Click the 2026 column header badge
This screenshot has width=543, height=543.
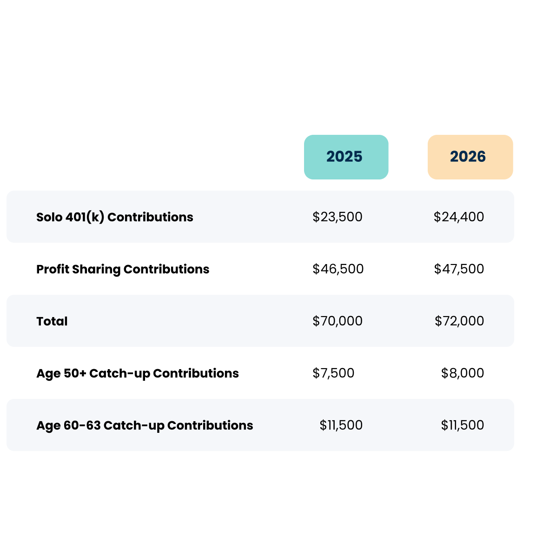coord(470,157)
